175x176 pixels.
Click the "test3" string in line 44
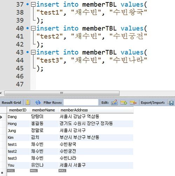[x=50, y=60]
